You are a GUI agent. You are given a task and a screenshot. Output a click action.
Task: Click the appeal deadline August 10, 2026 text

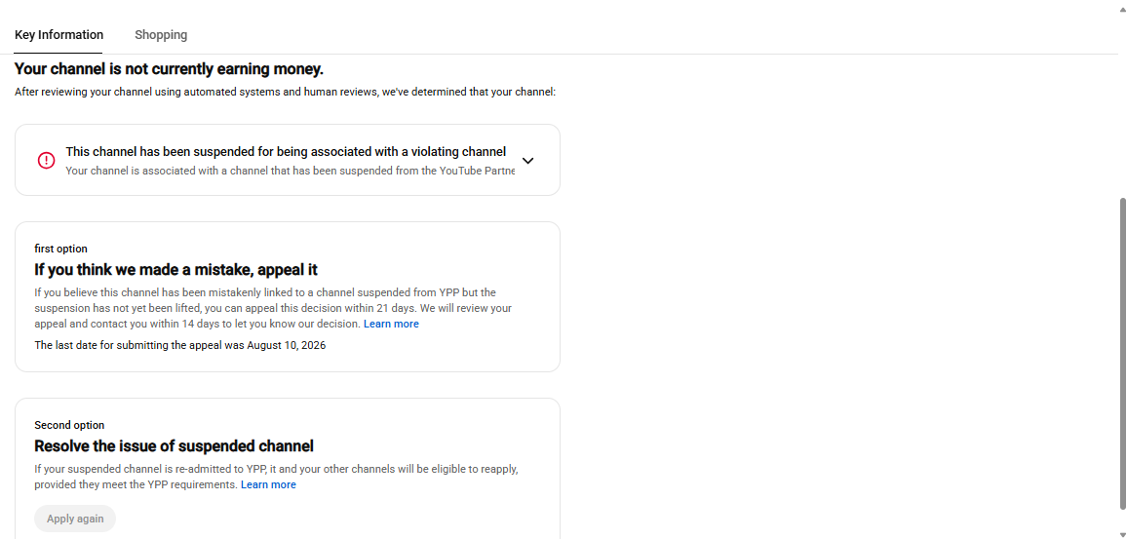(179, 345)
